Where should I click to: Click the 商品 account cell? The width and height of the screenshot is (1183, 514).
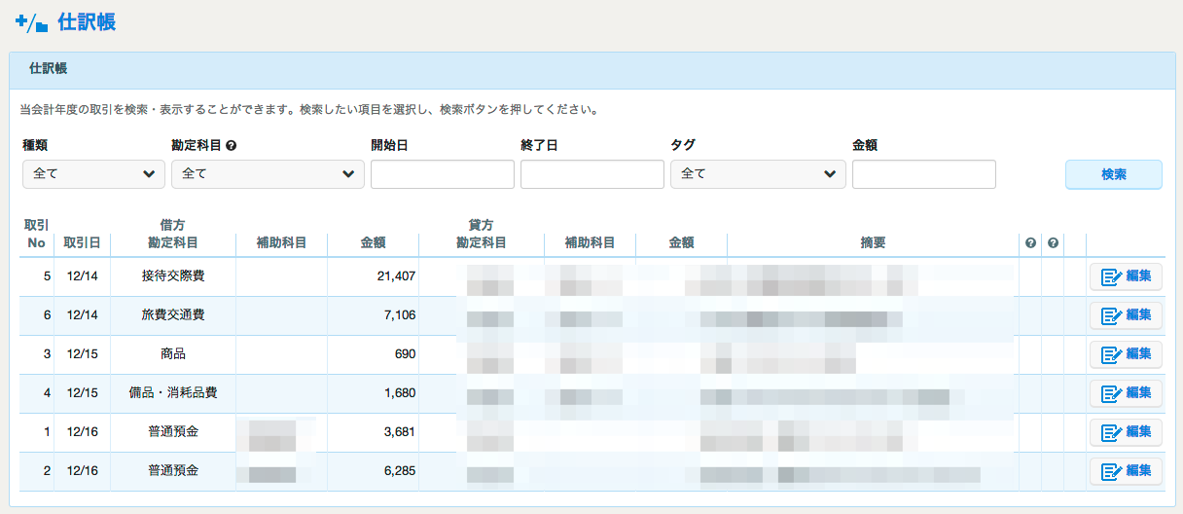point(173,354)
